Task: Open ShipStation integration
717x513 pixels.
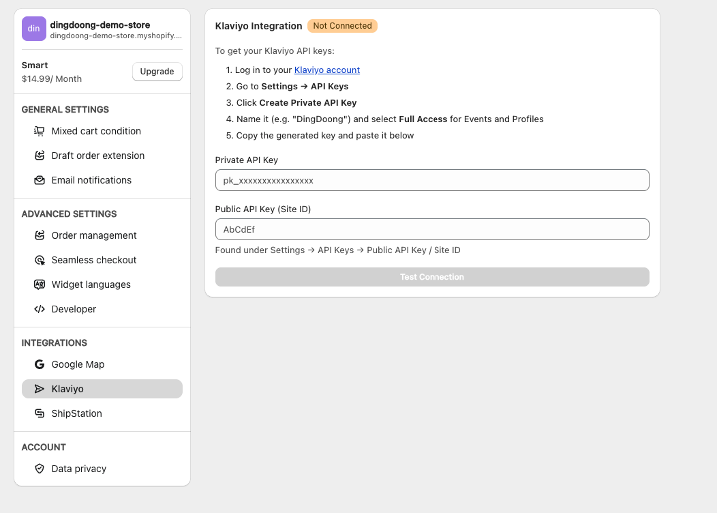Action: click(102, 413)
